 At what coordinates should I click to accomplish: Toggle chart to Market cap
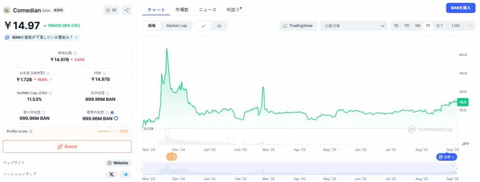tap(177, 26)
